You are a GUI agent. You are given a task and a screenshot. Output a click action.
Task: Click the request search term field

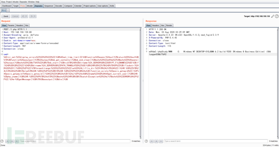75,141
